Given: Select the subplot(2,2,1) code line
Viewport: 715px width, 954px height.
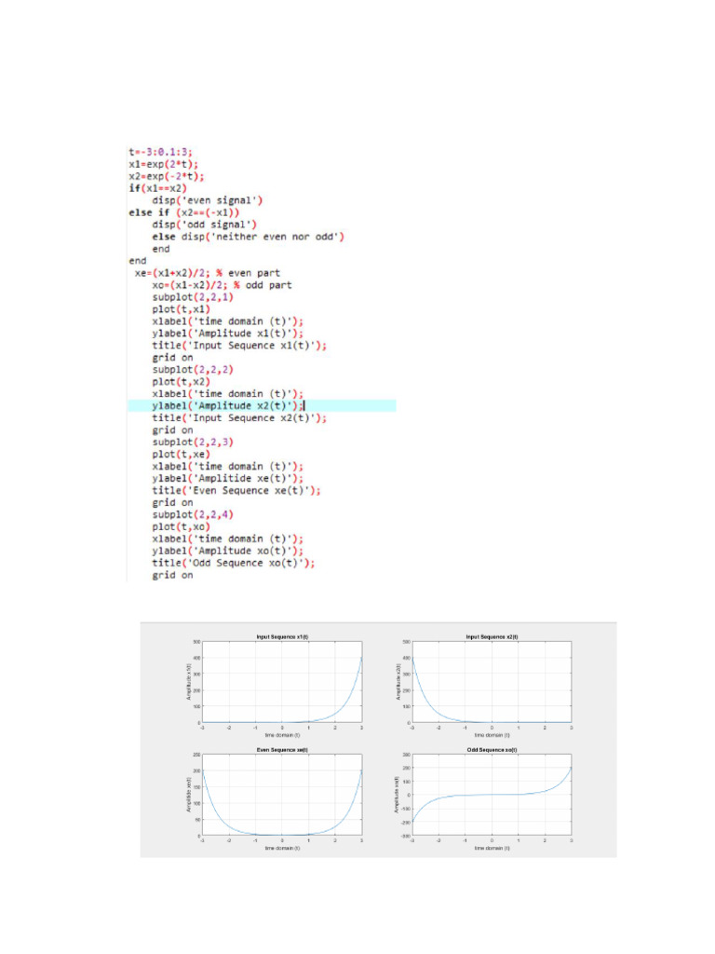Looking at the screenshot, I should (x=193, y=297).
